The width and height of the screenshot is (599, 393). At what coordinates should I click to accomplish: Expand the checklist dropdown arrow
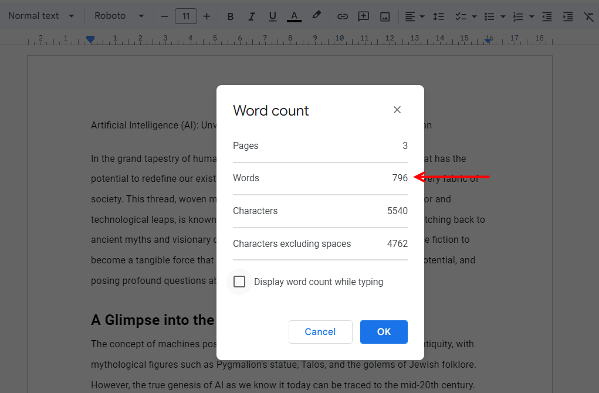click(474, 16)
